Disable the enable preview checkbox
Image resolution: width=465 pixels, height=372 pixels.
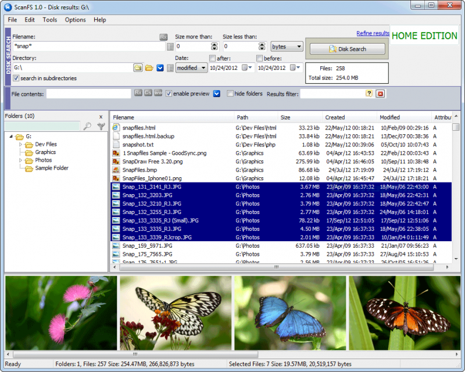click(x=169, y=94)
